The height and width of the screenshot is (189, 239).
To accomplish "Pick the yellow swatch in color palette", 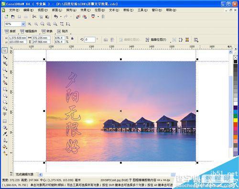I will click(x=236, y=120).
